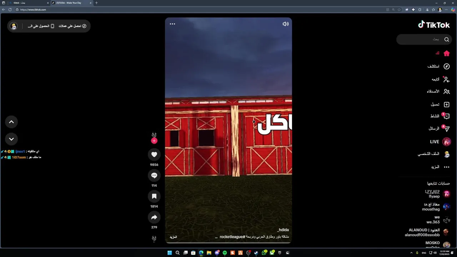
Task: Mute the video with the speaker icon
Action: click(285, 24)
